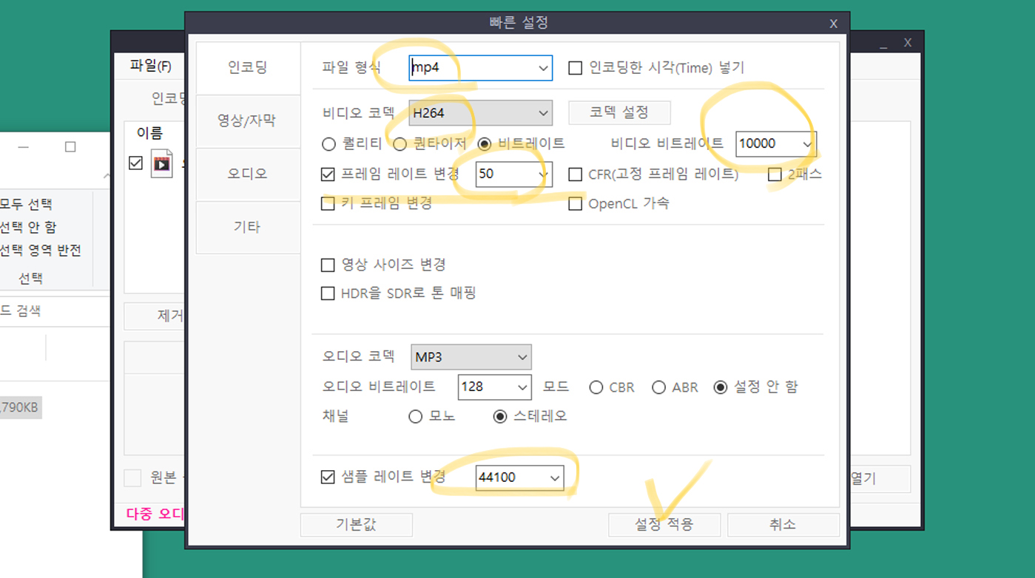Viewport: 1035px width, 578px height.
Task: Click the 취소 button
Action: pyautogui.click(x=783, y=525)
